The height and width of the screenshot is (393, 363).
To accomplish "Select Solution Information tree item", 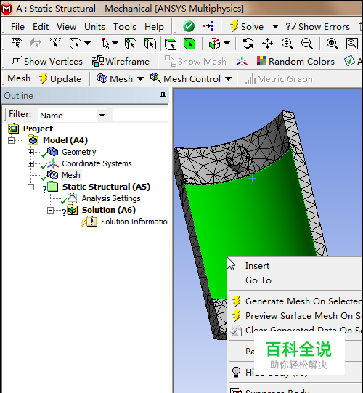I will pyautogui.click(x=134, y=222).
